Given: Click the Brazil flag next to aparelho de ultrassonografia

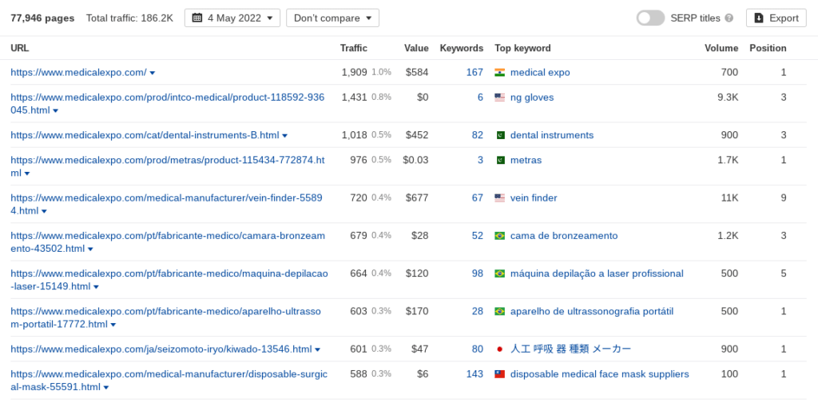Looking at the screenshot, I should point(500,312).
